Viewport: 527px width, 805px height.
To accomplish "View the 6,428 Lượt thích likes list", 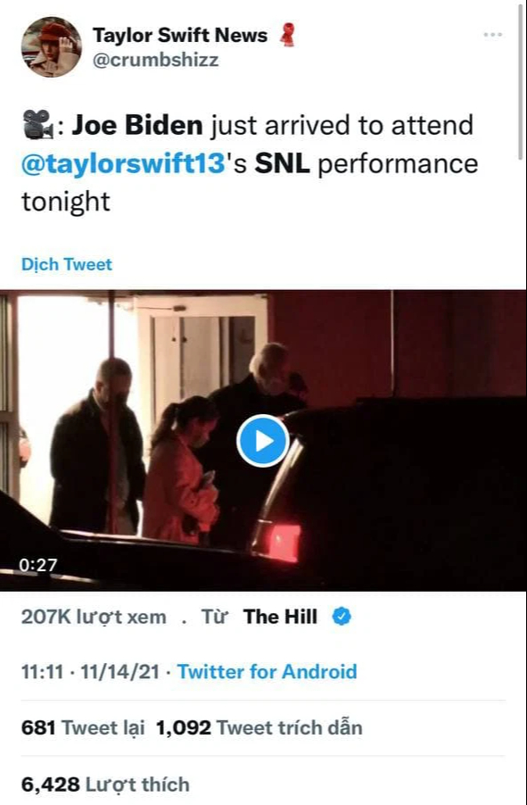I will click(x=105, y=784).
